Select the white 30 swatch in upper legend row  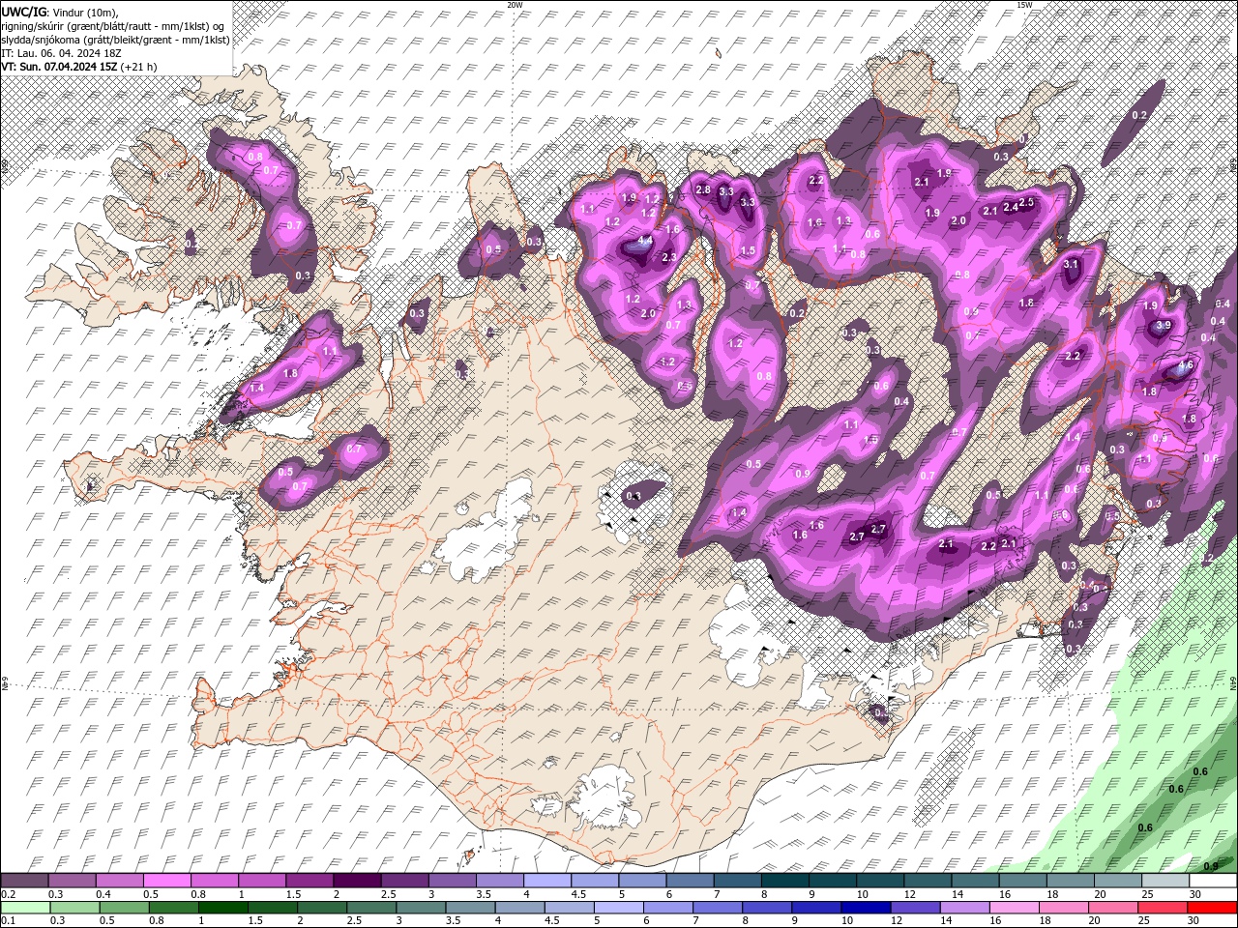point(1214,881)
